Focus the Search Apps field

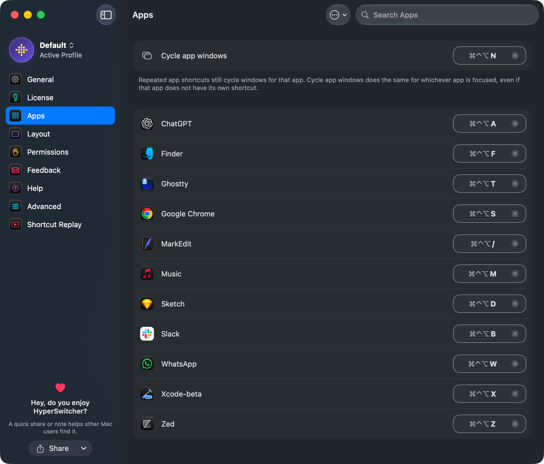coord(447,15)
